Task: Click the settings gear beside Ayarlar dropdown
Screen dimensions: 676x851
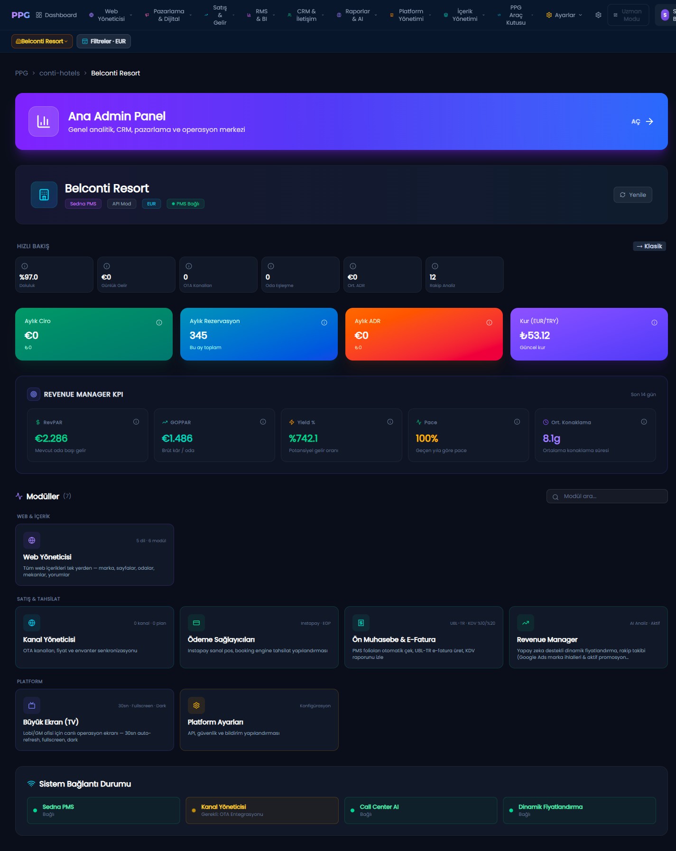Action: coord(598,15)
